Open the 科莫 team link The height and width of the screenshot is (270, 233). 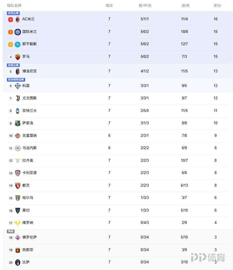(26, 86)
